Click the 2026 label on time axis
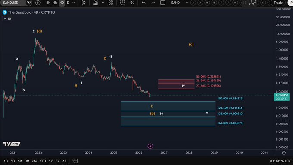The height and width of the screenshot is (165, 293). pos(139,153)
